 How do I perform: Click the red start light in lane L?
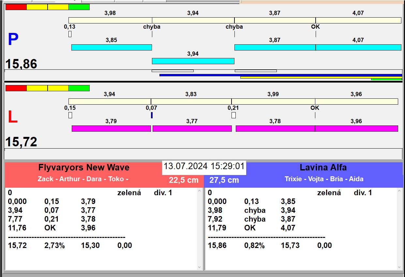coord(16,88)
